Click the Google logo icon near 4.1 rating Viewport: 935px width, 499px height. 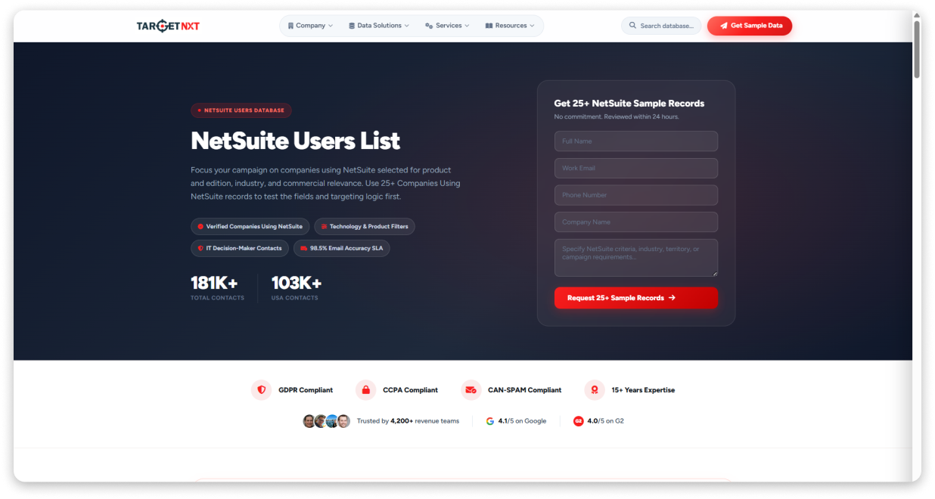tap(490, 421)
